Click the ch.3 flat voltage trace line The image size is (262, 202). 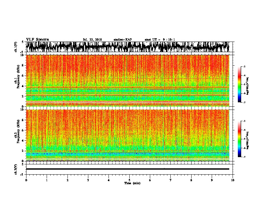pyautogui.click(x=128, y=169)
